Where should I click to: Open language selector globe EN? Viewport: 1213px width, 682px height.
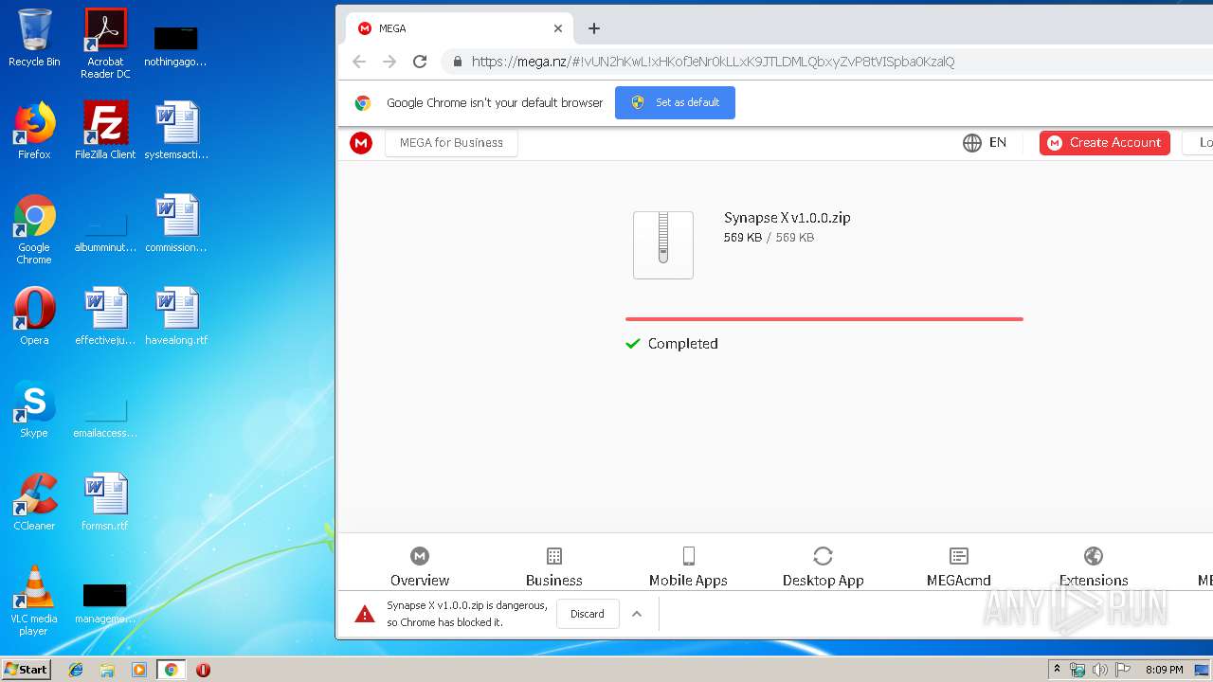click(x=985, y=143)
